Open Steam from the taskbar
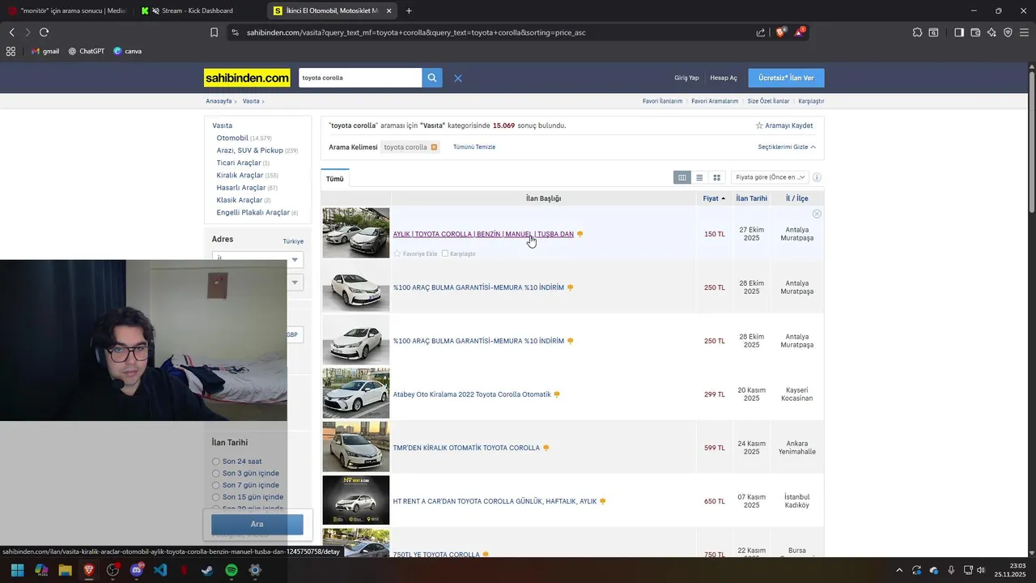Screen dimensions: 1036x583 coord(208,570)
